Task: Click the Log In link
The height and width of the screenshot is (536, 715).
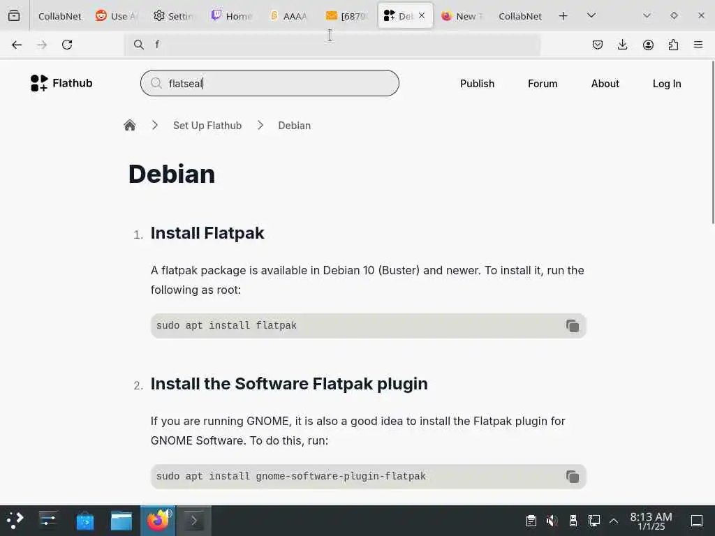Action: pyautogui.click(x=667, y=84)
